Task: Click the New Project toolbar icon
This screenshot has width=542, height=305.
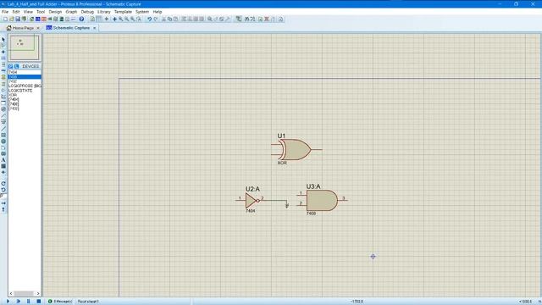Action: click(x=6, y=19)
